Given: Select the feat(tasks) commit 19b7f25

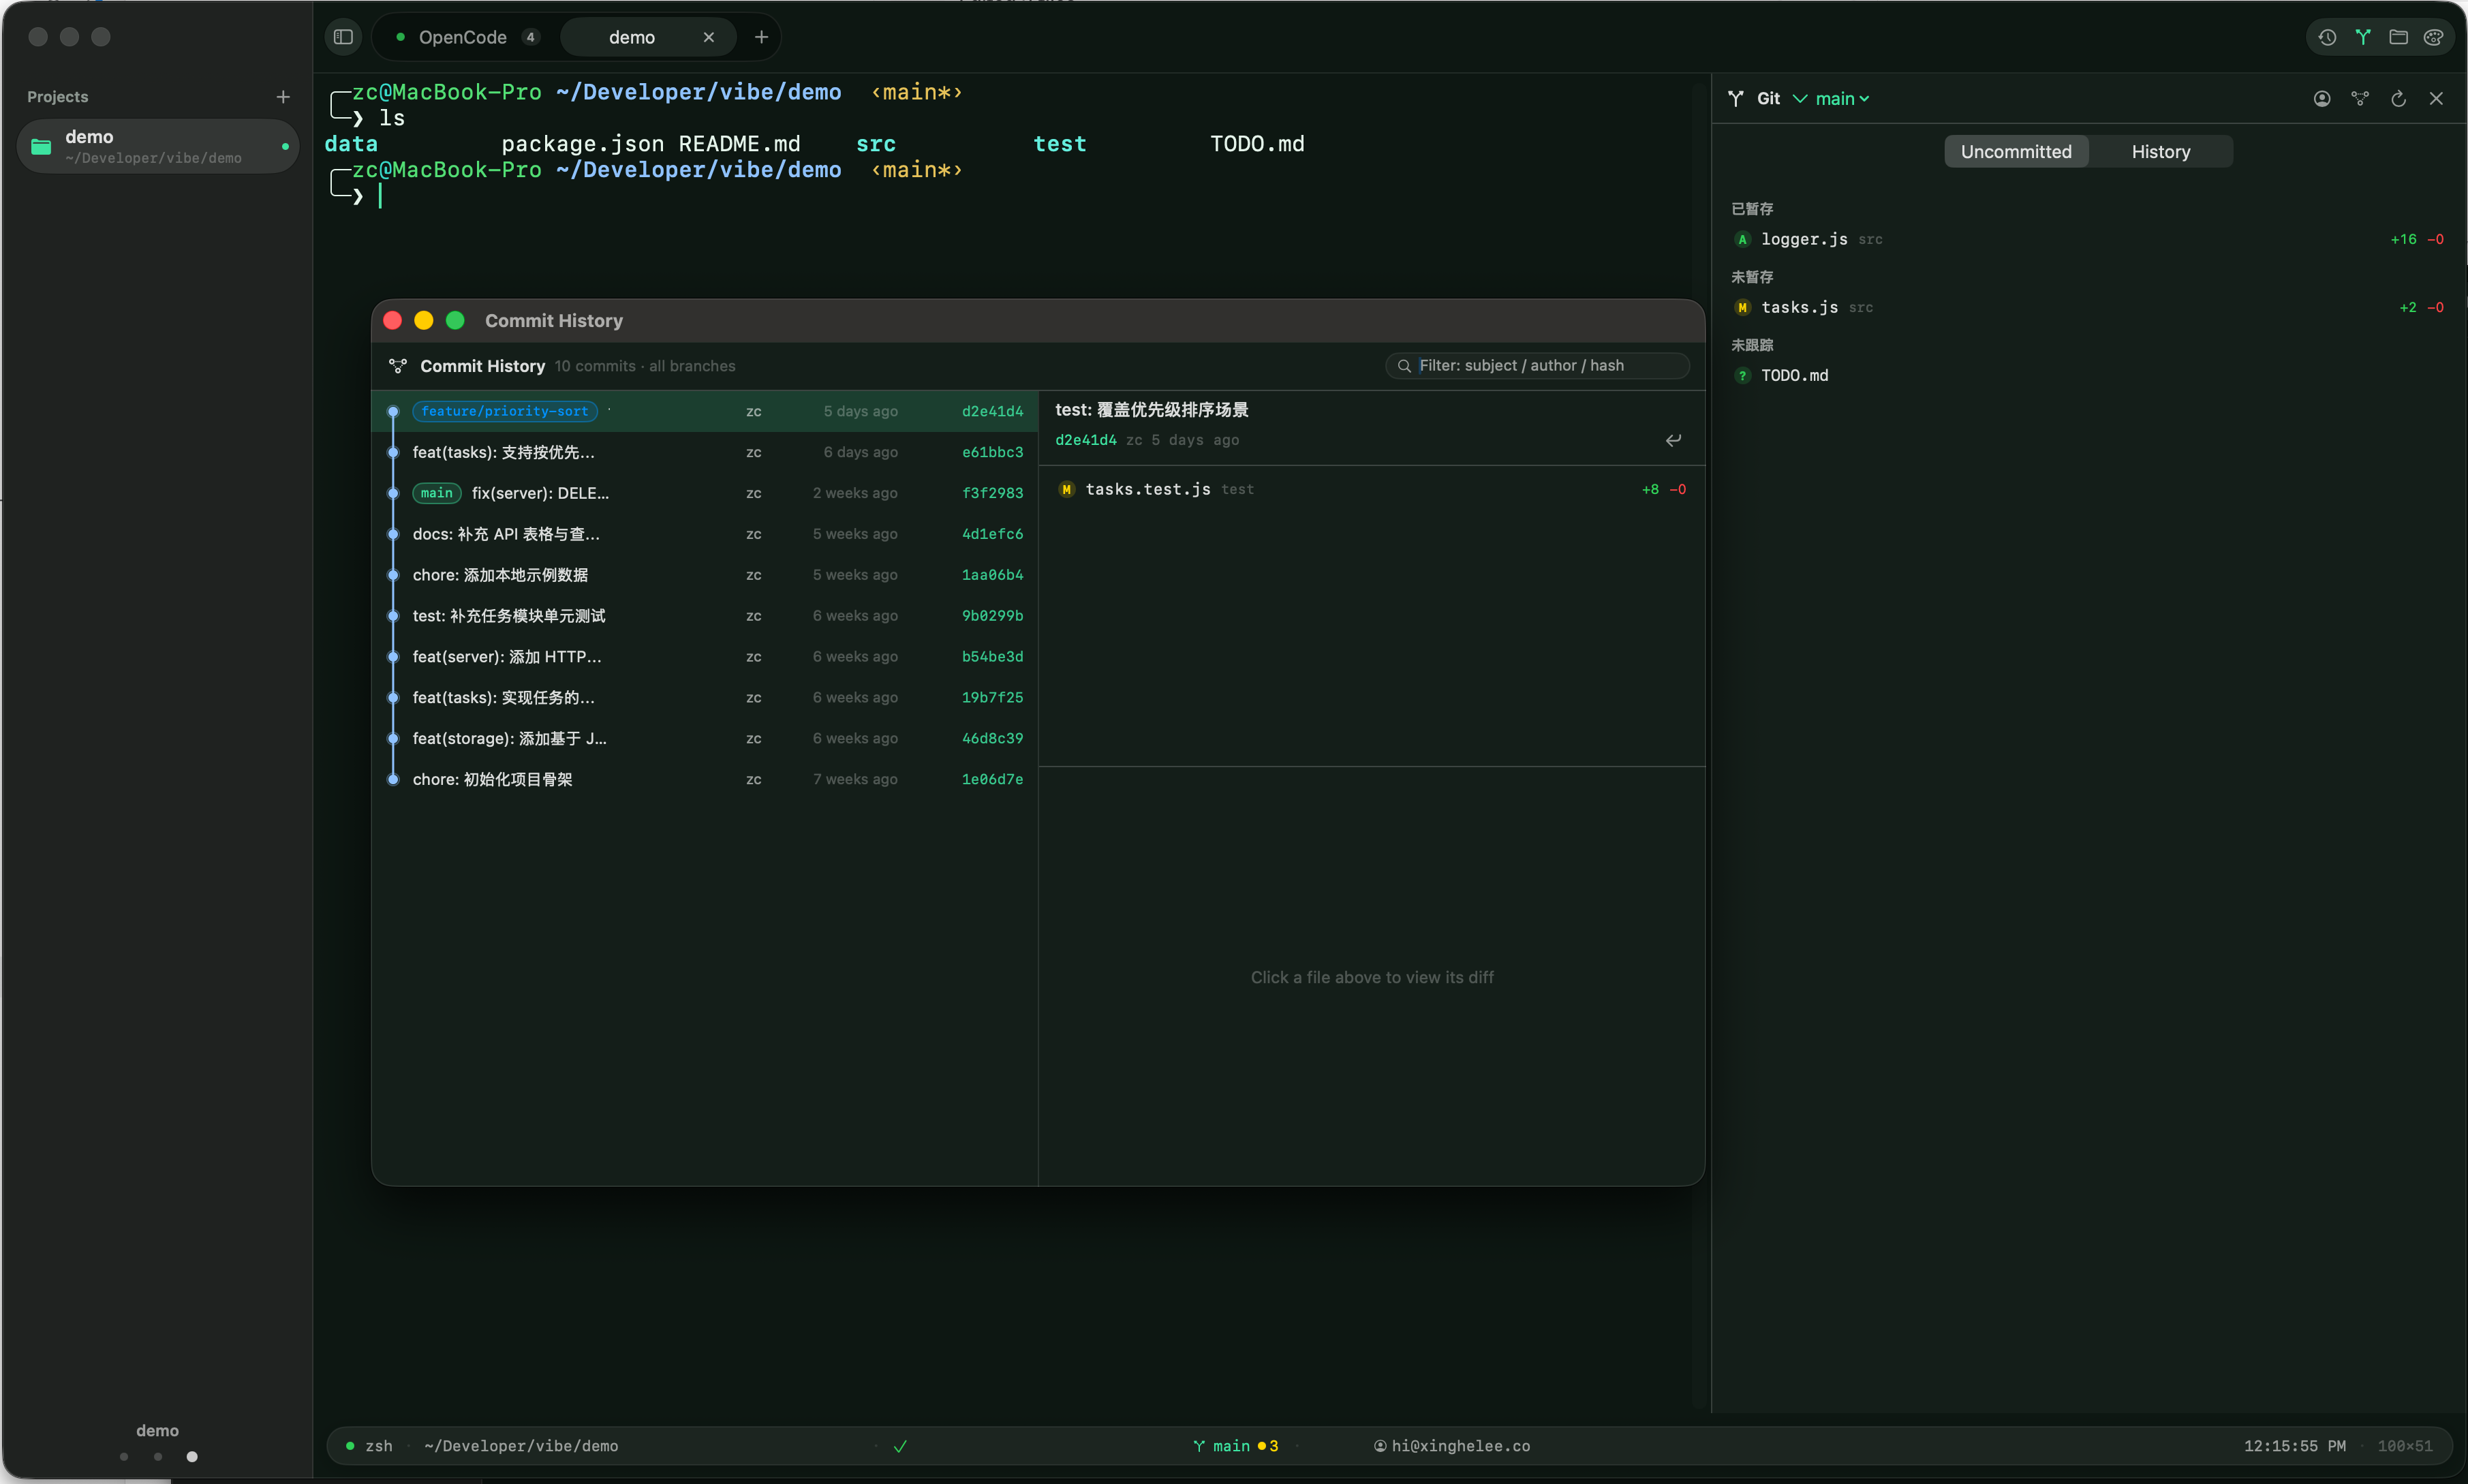Looking at the screenshot, I should (705, 698).
